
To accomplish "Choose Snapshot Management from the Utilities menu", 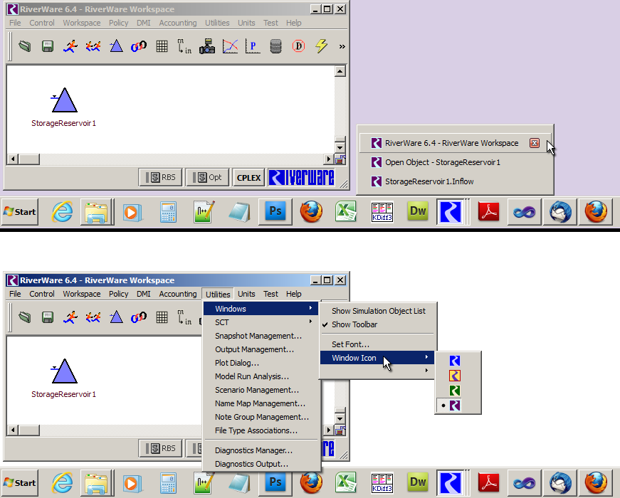I will coord(261,336).
